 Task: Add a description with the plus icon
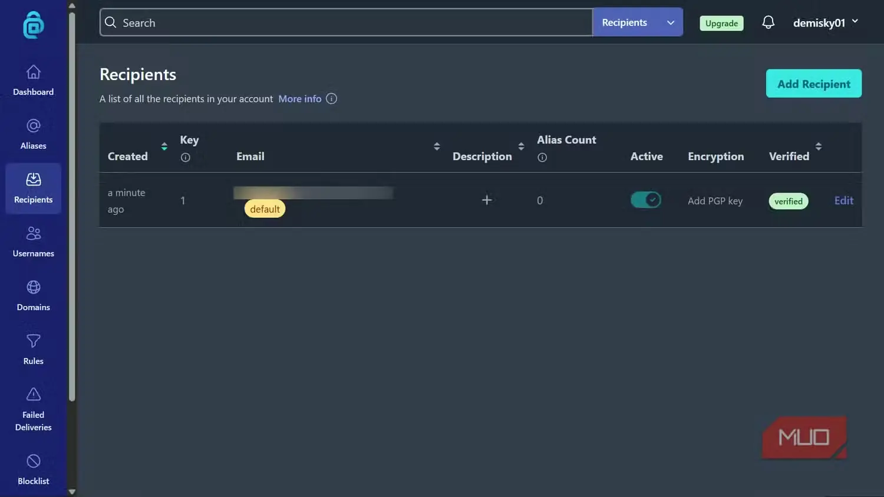tap(487, 200)
